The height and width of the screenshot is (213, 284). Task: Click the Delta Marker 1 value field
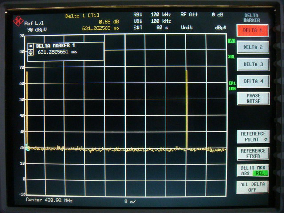pyautogui.click(x=57, y=52)
